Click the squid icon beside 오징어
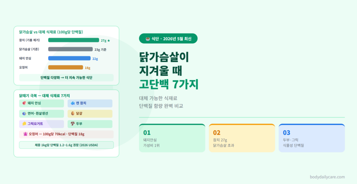357x184 pixels. click(x=25, y=134)
